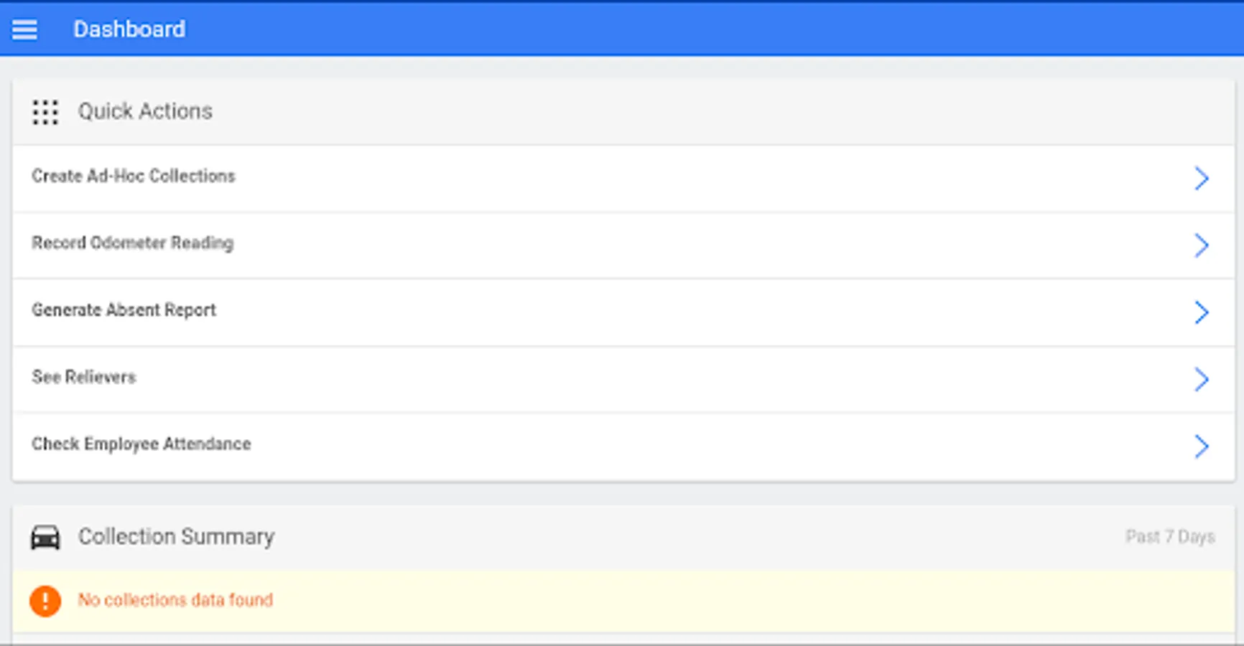
Task: Click the Collection Summary car icon
Action: click(x=45, y=537)
